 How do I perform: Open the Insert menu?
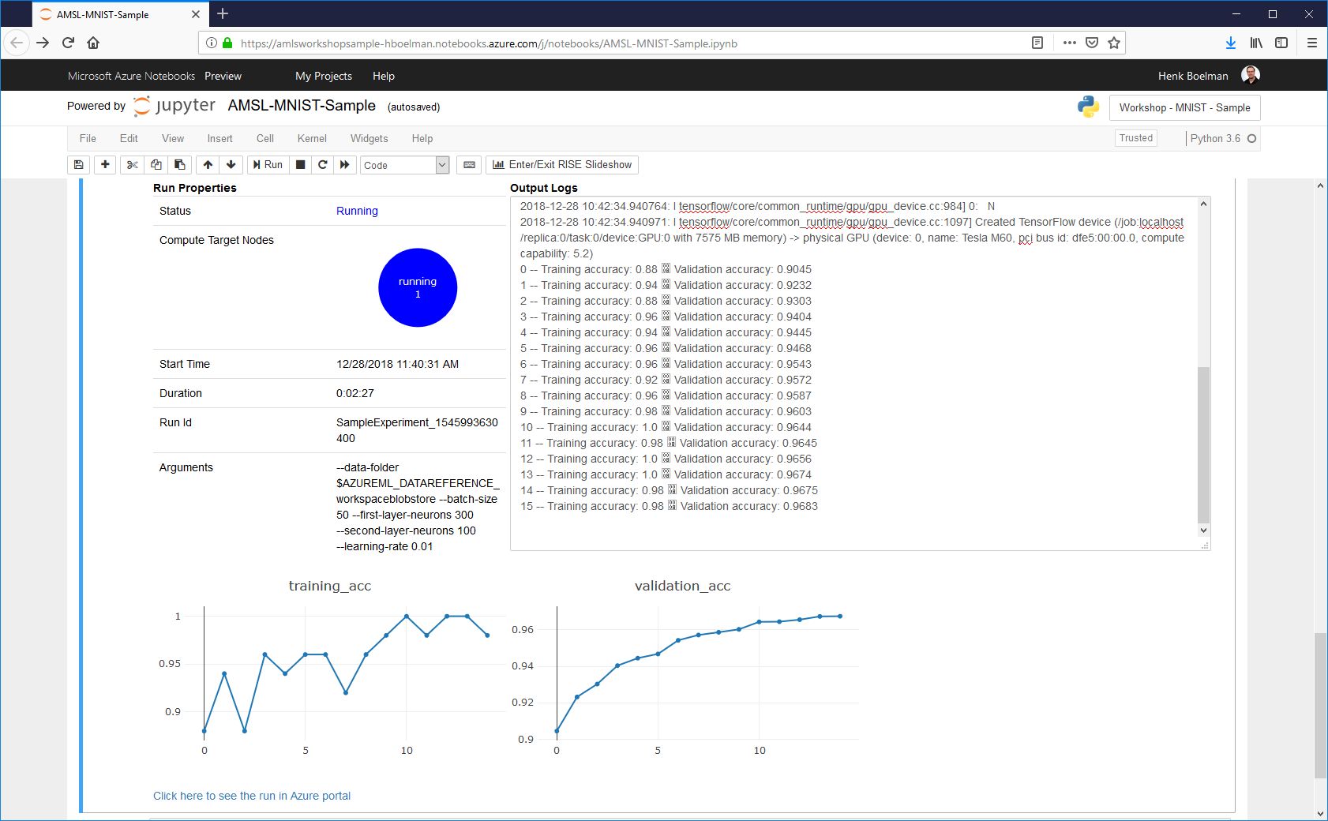coord(219,138)
